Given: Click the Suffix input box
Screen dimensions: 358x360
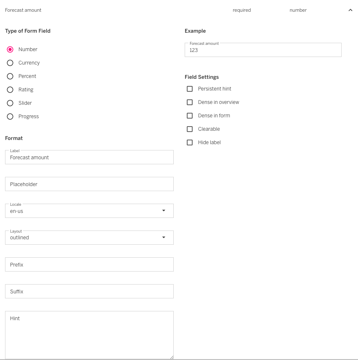Looking at the screenshot, I should 89,291.
